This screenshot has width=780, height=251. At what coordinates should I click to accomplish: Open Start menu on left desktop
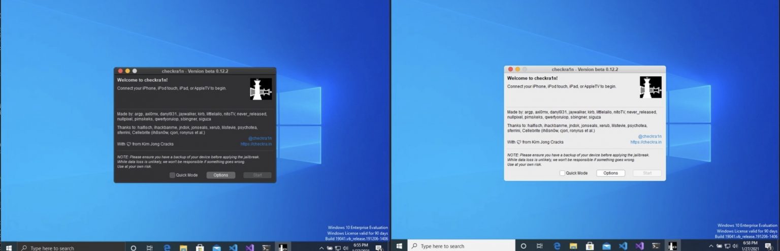click(9, 248)
